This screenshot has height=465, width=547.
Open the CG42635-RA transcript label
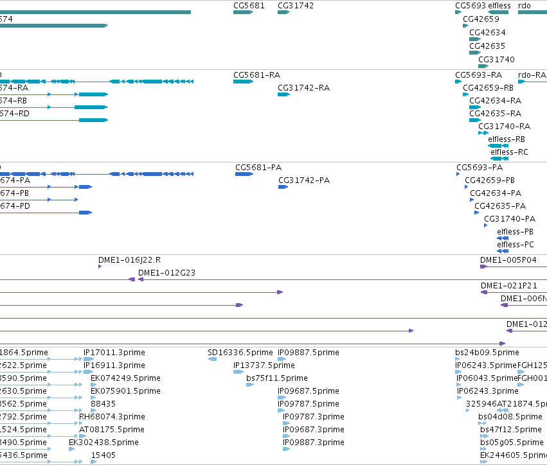pyautogui.click(x=495, y=114)
